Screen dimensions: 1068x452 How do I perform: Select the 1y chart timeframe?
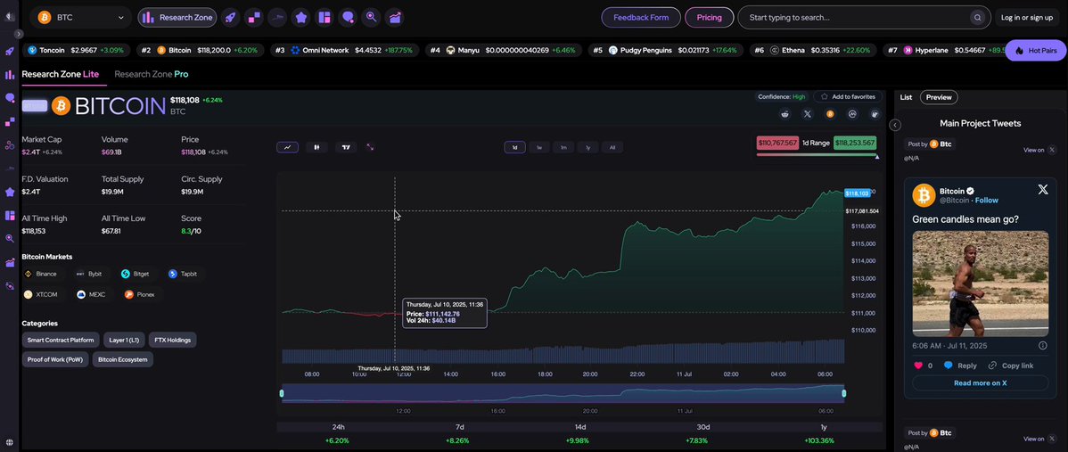[x=587, y=147]
